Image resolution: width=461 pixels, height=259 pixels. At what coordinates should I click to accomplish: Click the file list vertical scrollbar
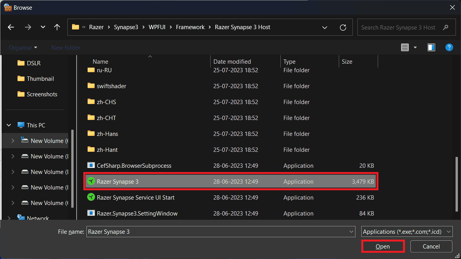pos(457,184)
